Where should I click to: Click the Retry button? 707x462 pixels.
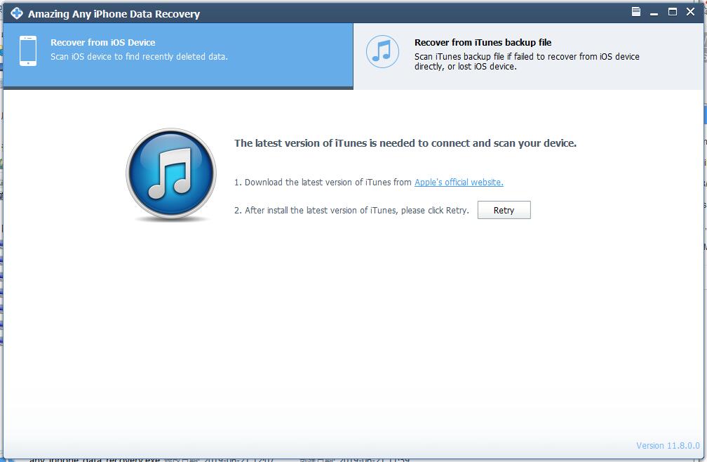pos(504,209)
